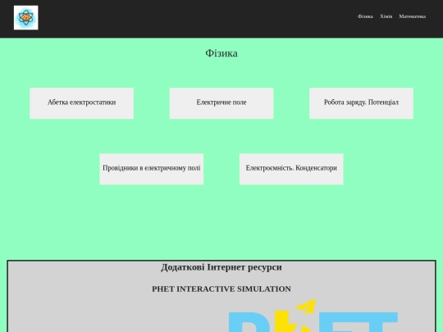Click the Фізика page heading
Viewport: 443px width, 332px height.
(221, 53)
